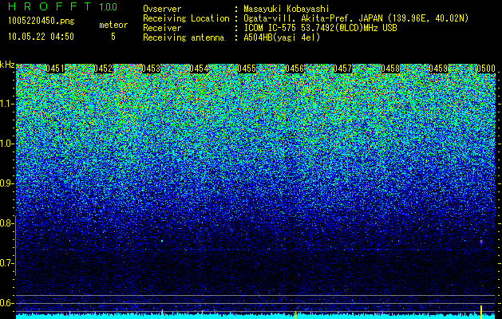The height and width of the screenshot is (319, 502).
Task: Click the meteor count value 5
Action: click(113, 37)
